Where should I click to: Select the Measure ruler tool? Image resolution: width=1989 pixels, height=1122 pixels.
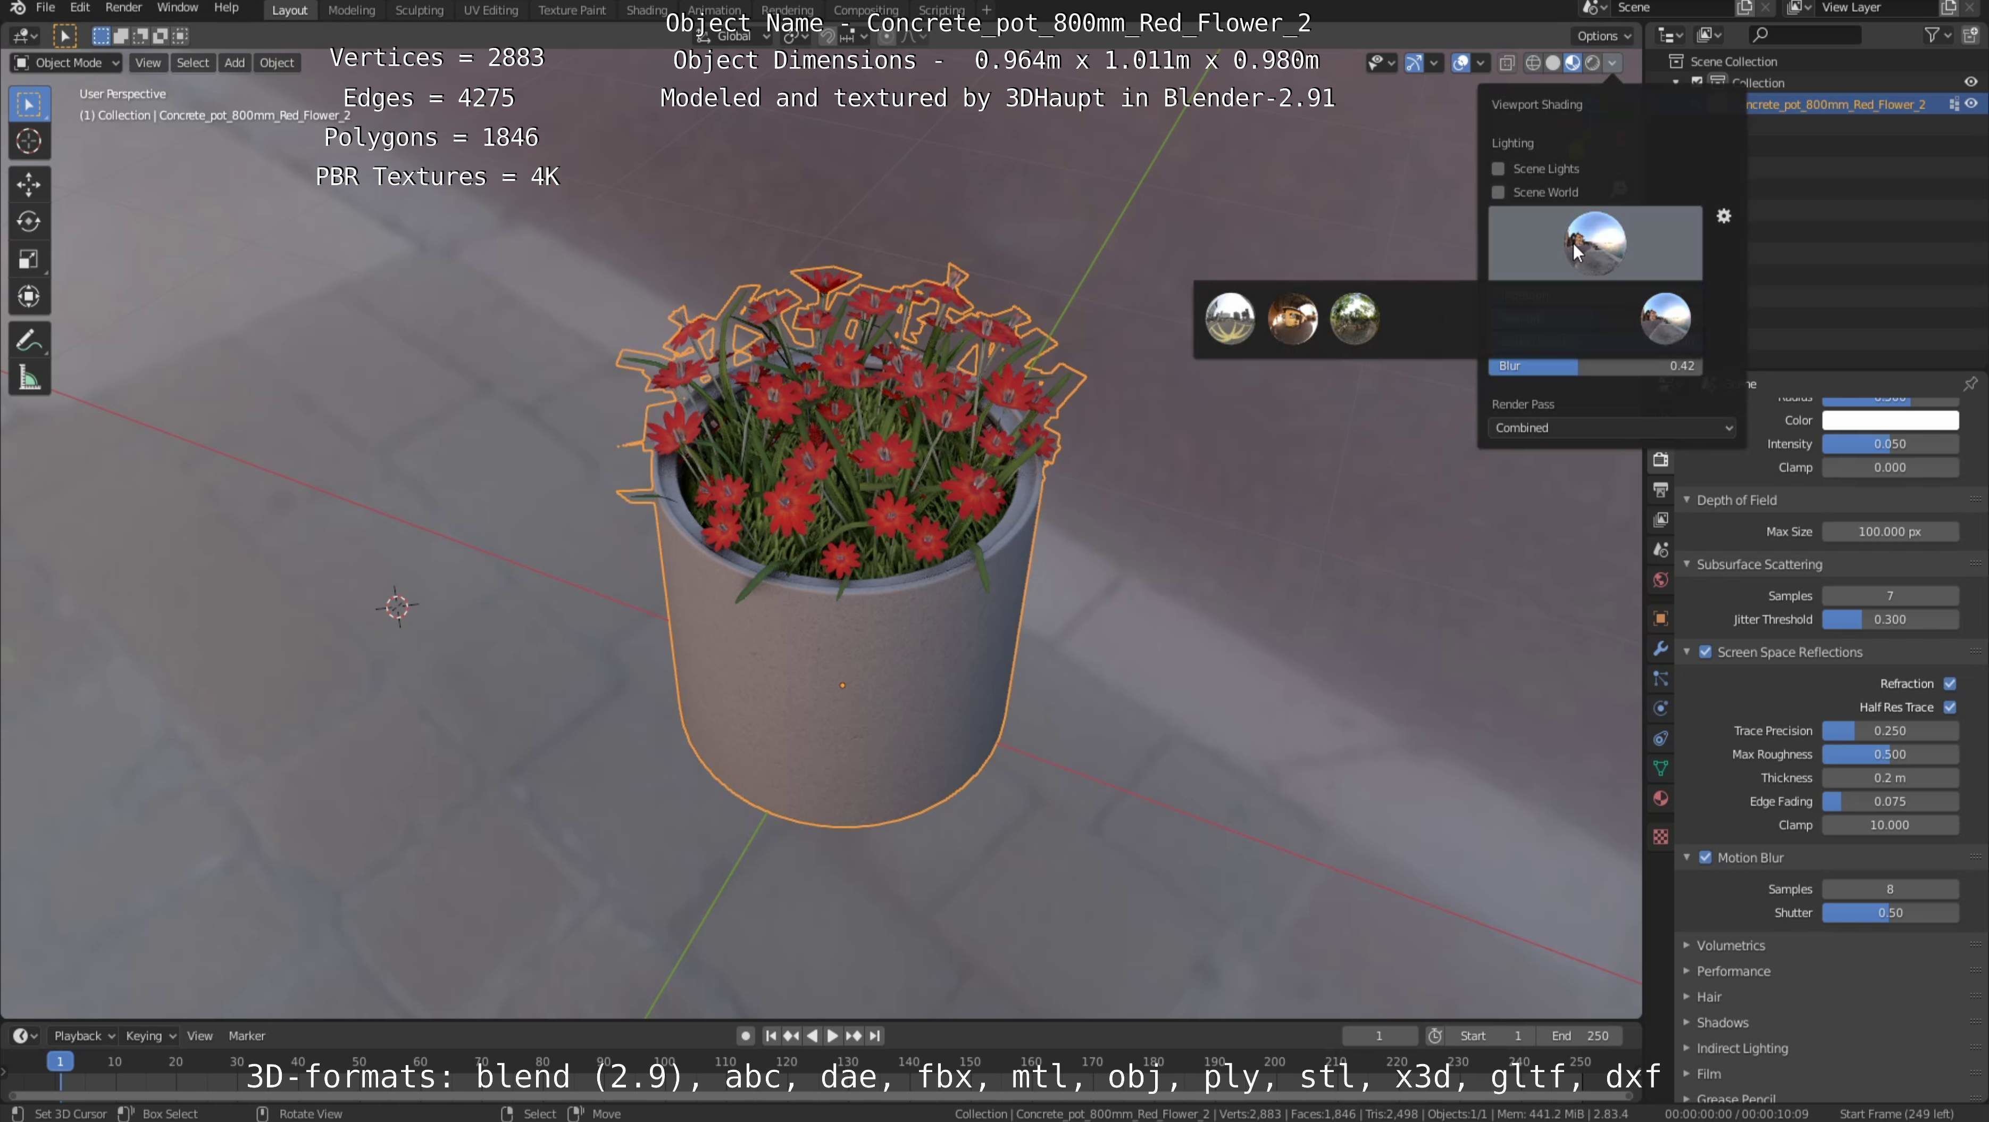29,378
